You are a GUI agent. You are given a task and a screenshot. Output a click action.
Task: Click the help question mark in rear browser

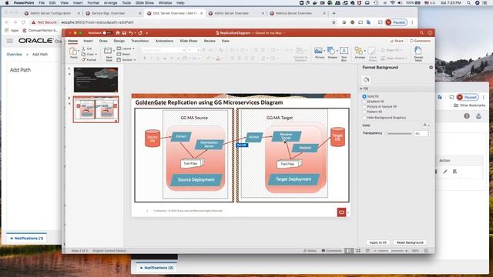467,116
